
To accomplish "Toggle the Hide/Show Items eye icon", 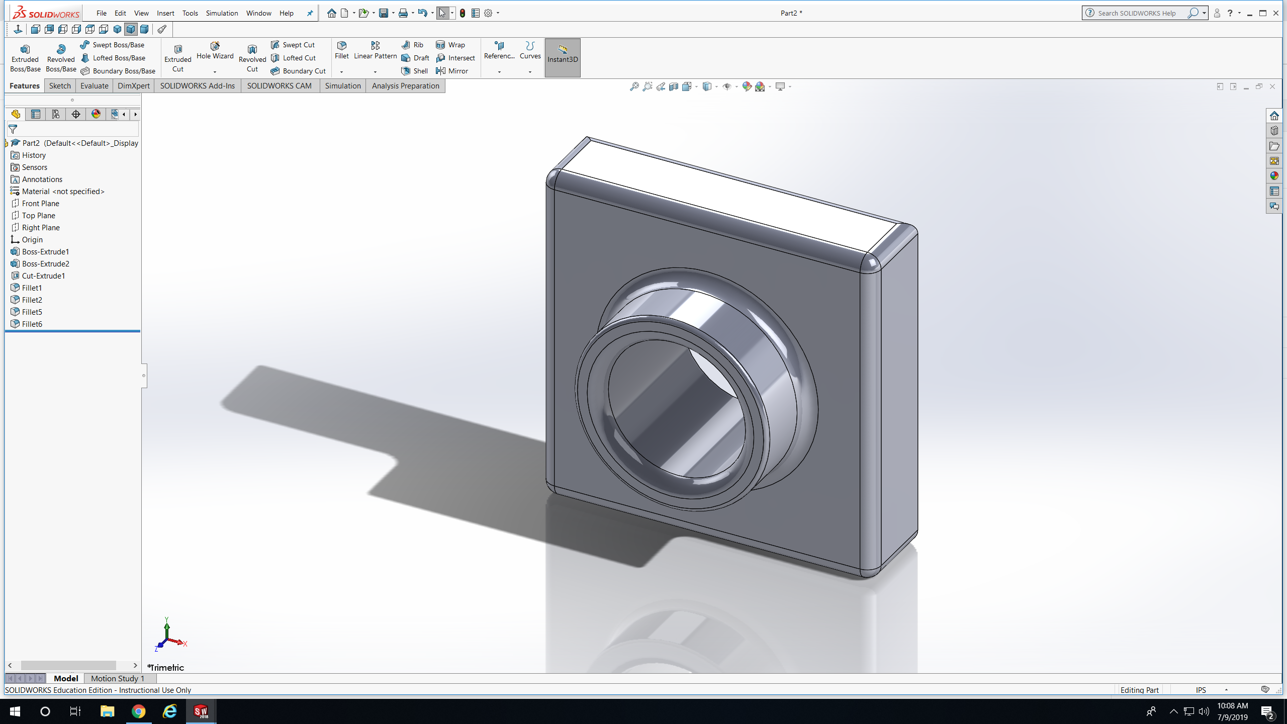I will coord(726,86).
